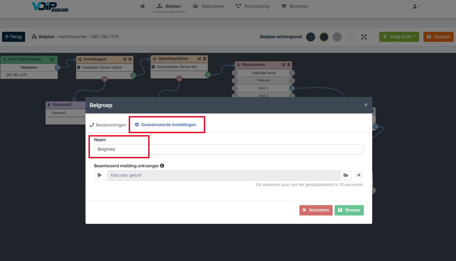
Task: Save the belplan with Opslaan
Action: click(439, 37)
